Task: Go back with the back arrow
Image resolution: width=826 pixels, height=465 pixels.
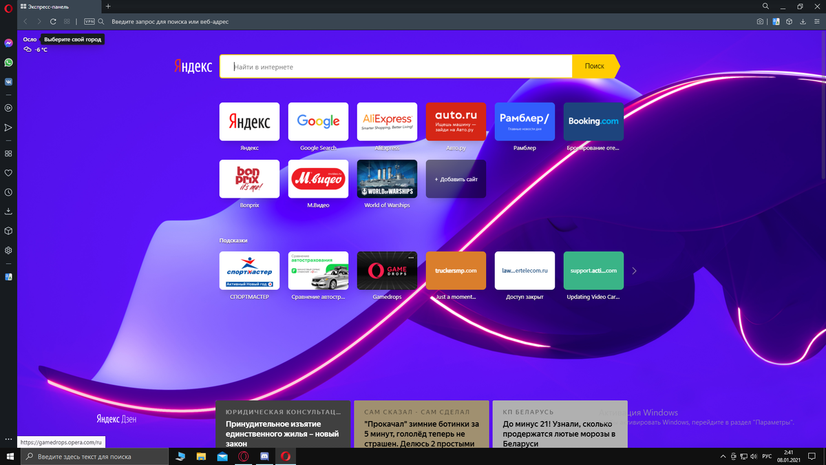Action: 25,21
